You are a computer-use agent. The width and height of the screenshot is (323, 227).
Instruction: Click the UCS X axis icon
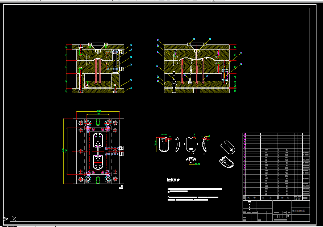[x=14, y=219]
